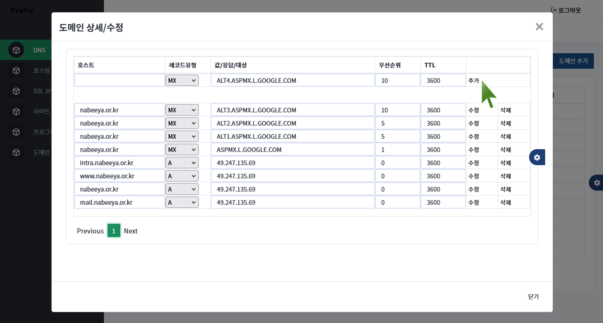
Task: Click the 로그아웃 logout icon
Action: coord(554,10)
